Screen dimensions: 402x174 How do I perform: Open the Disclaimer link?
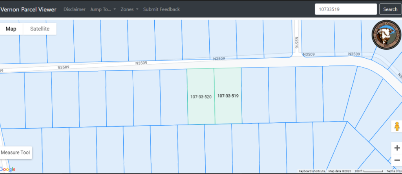tap(74, 9)
